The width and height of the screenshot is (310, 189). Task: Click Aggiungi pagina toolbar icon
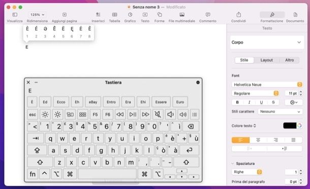(x=65, y=15)
